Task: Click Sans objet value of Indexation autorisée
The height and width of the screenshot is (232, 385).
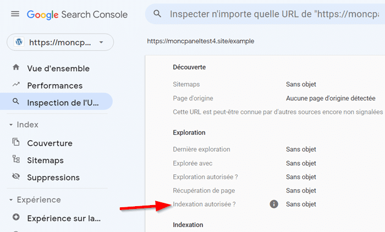Action: click(301, 204)
